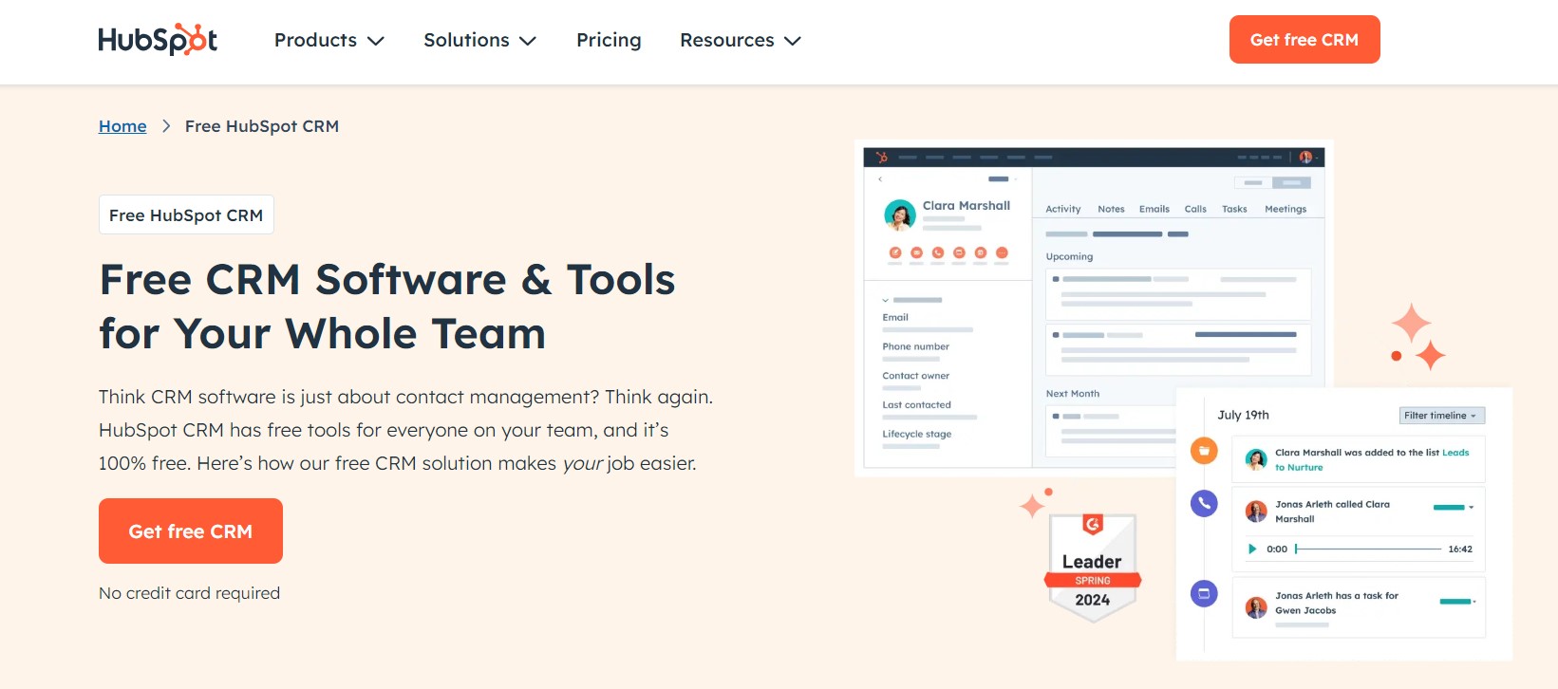This screenshot has width=1558, height=689.
Task: Click the Jonas Arleth has a task text
Action: click(x=1337, y=603)
